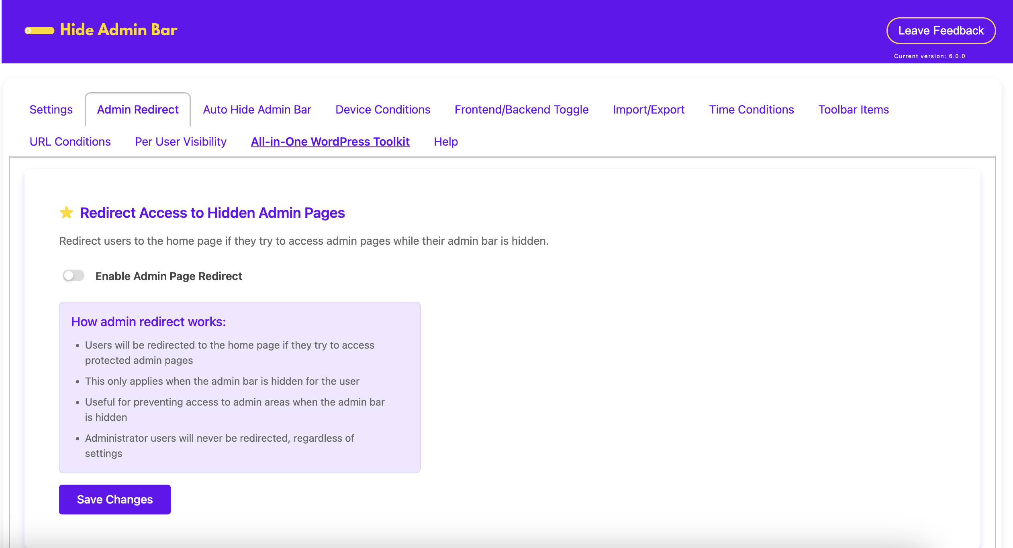Click the bullet 'This only applies when the admin bar is hidden'
1013x548 pixels.
coord(222,381)
